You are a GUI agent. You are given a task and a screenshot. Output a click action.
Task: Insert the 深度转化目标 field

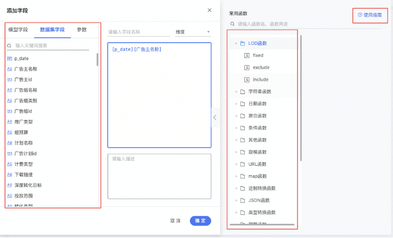[28, 185]
